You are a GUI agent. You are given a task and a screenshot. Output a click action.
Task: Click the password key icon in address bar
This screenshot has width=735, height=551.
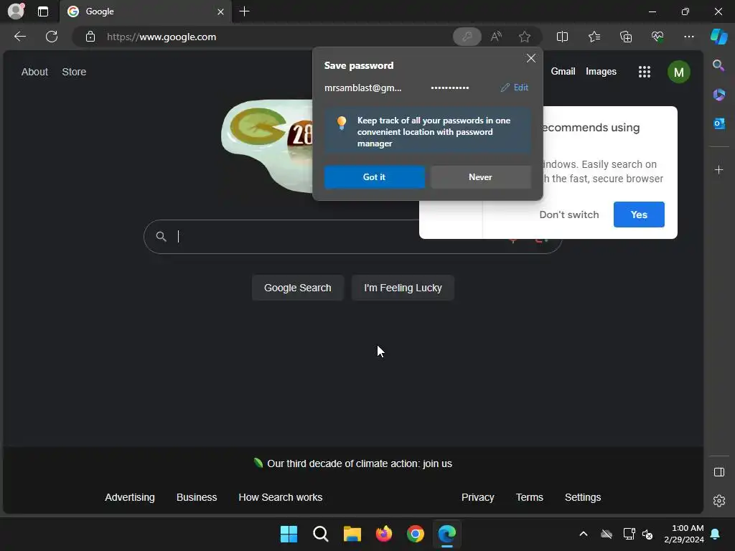tap(467, 37)
